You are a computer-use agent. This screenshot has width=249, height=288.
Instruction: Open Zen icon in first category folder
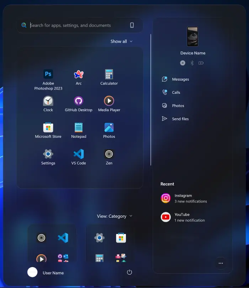pos(41,238)
